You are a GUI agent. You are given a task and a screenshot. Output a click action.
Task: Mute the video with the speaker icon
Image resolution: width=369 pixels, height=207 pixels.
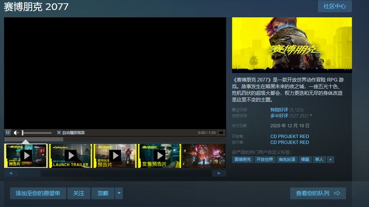16,133
